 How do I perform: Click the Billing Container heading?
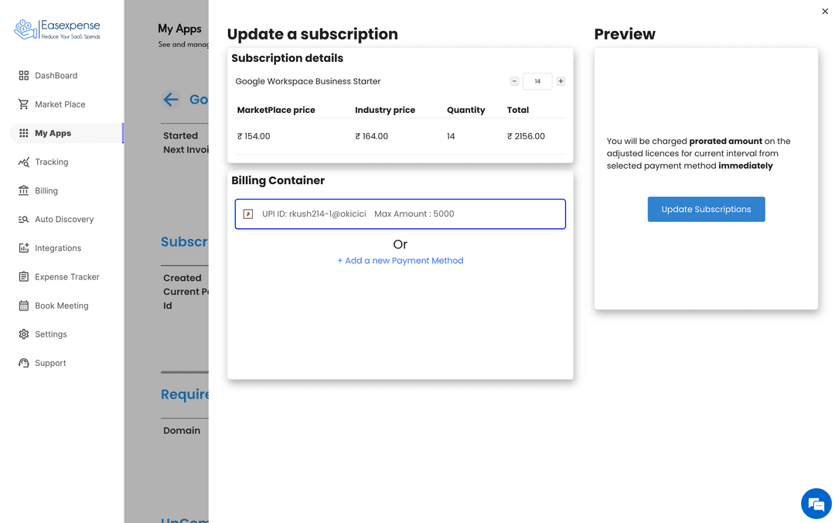tap(278, 181)
